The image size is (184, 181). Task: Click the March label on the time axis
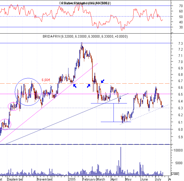(x=101, y=179)
